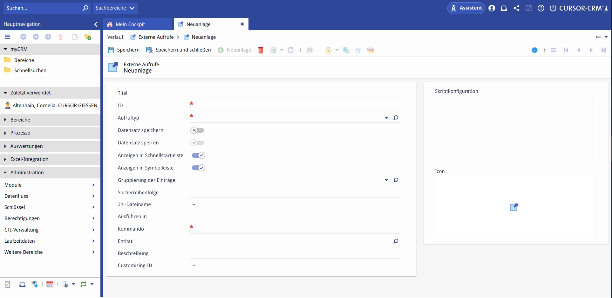Click the Assistent button
Viewport: 612px width, 298px height.
click(466, 8)
